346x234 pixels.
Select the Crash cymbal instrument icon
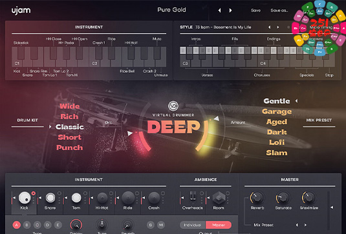coord(154,197)
